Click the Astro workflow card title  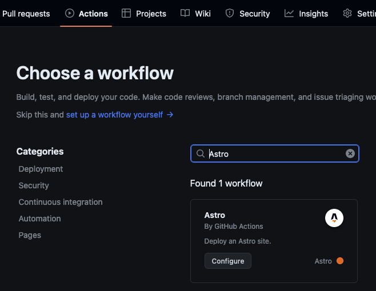point(215,215)
